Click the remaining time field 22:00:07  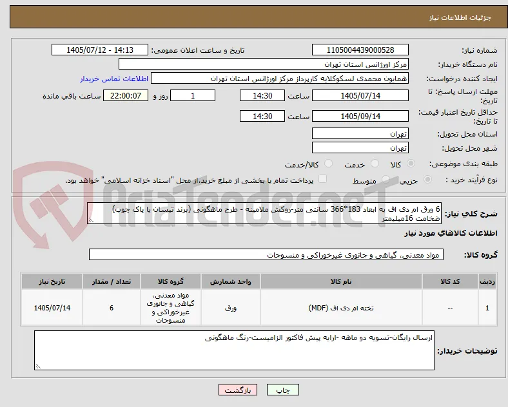pos(126,95)
